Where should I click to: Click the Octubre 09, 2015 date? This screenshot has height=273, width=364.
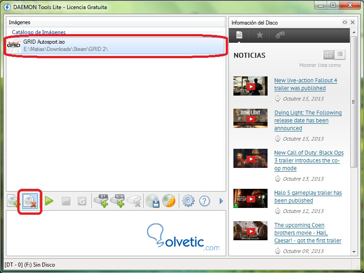pyautogui.click(x=303, y=251)
